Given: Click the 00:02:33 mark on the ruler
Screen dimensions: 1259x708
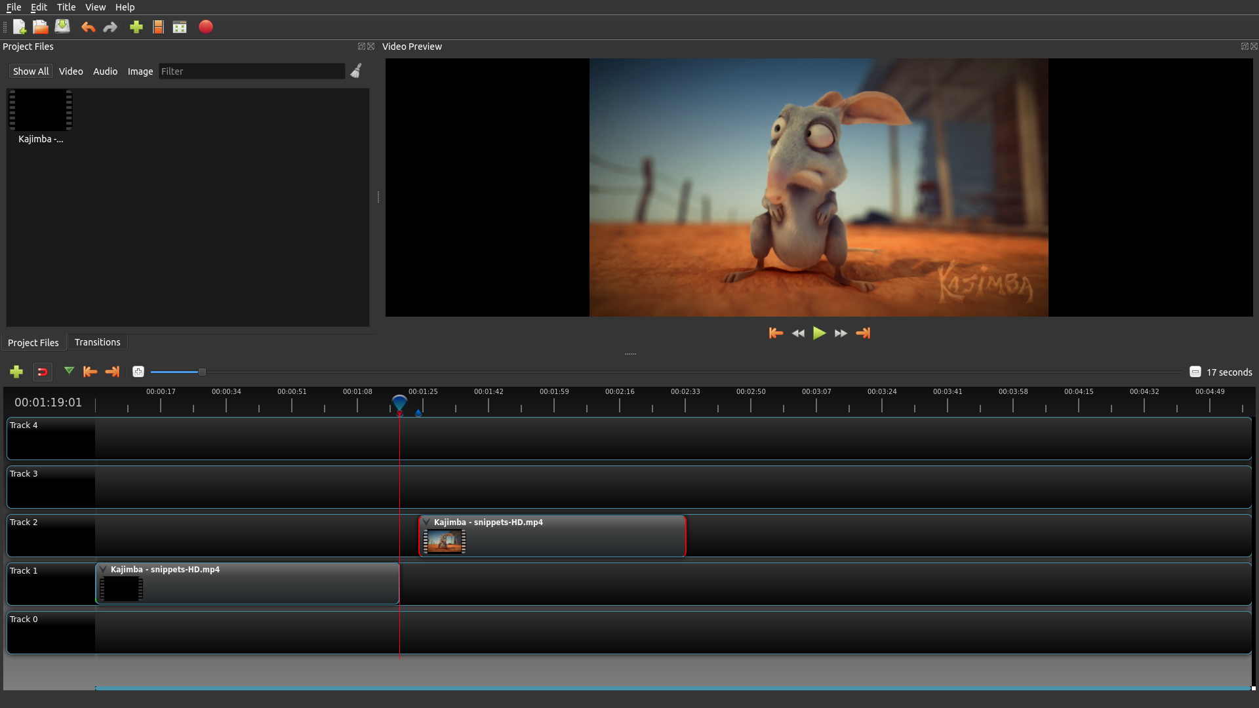Looking at the screenshot, I should click(x=685, y=391).
